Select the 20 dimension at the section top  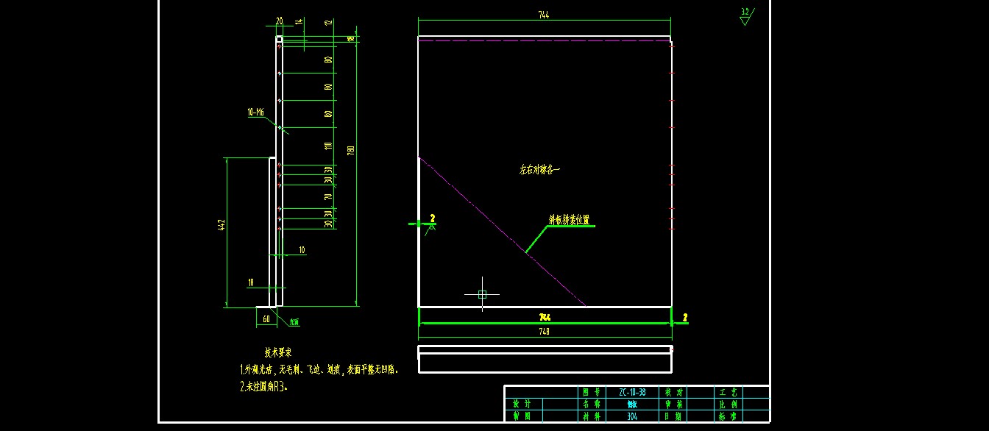point(280,22)
